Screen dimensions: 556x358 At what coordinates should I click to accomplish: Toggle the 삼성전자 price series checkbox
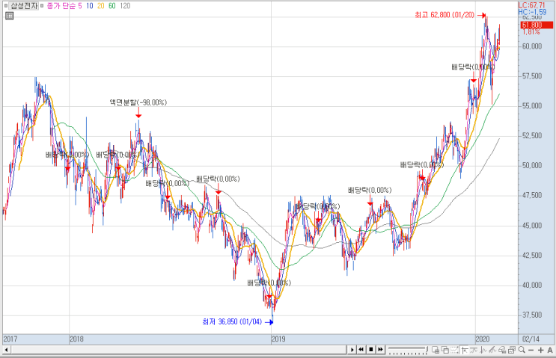pos(6,6)
